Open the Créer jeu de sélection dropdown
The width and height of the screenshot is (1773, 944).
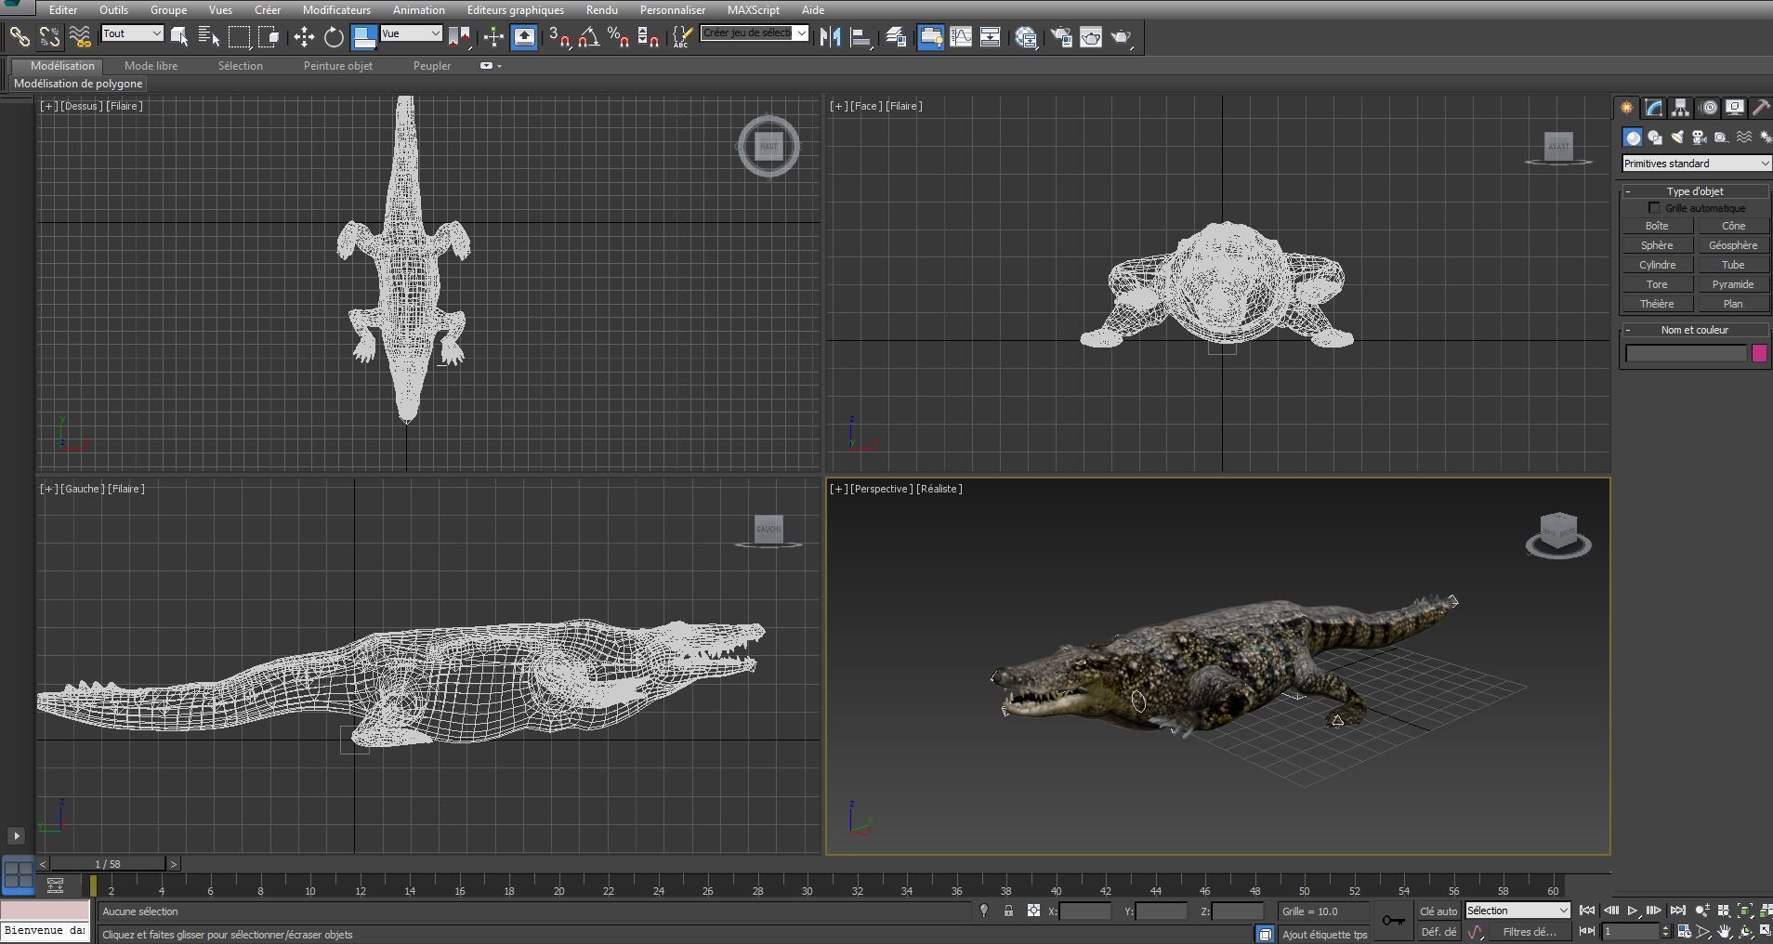755,33
